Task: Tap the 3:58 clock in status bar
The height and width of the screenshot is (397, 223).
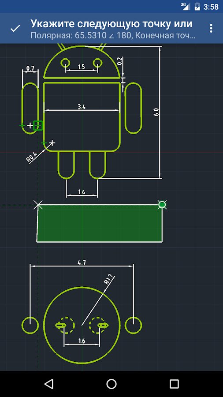Action: tap(211, 7)
